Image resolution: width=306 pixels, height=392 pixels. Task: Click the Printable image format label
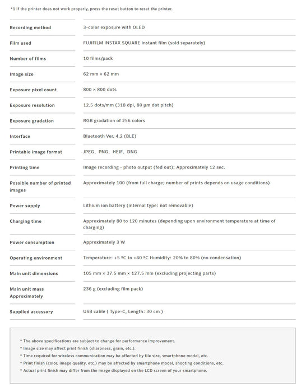(36, 152)
